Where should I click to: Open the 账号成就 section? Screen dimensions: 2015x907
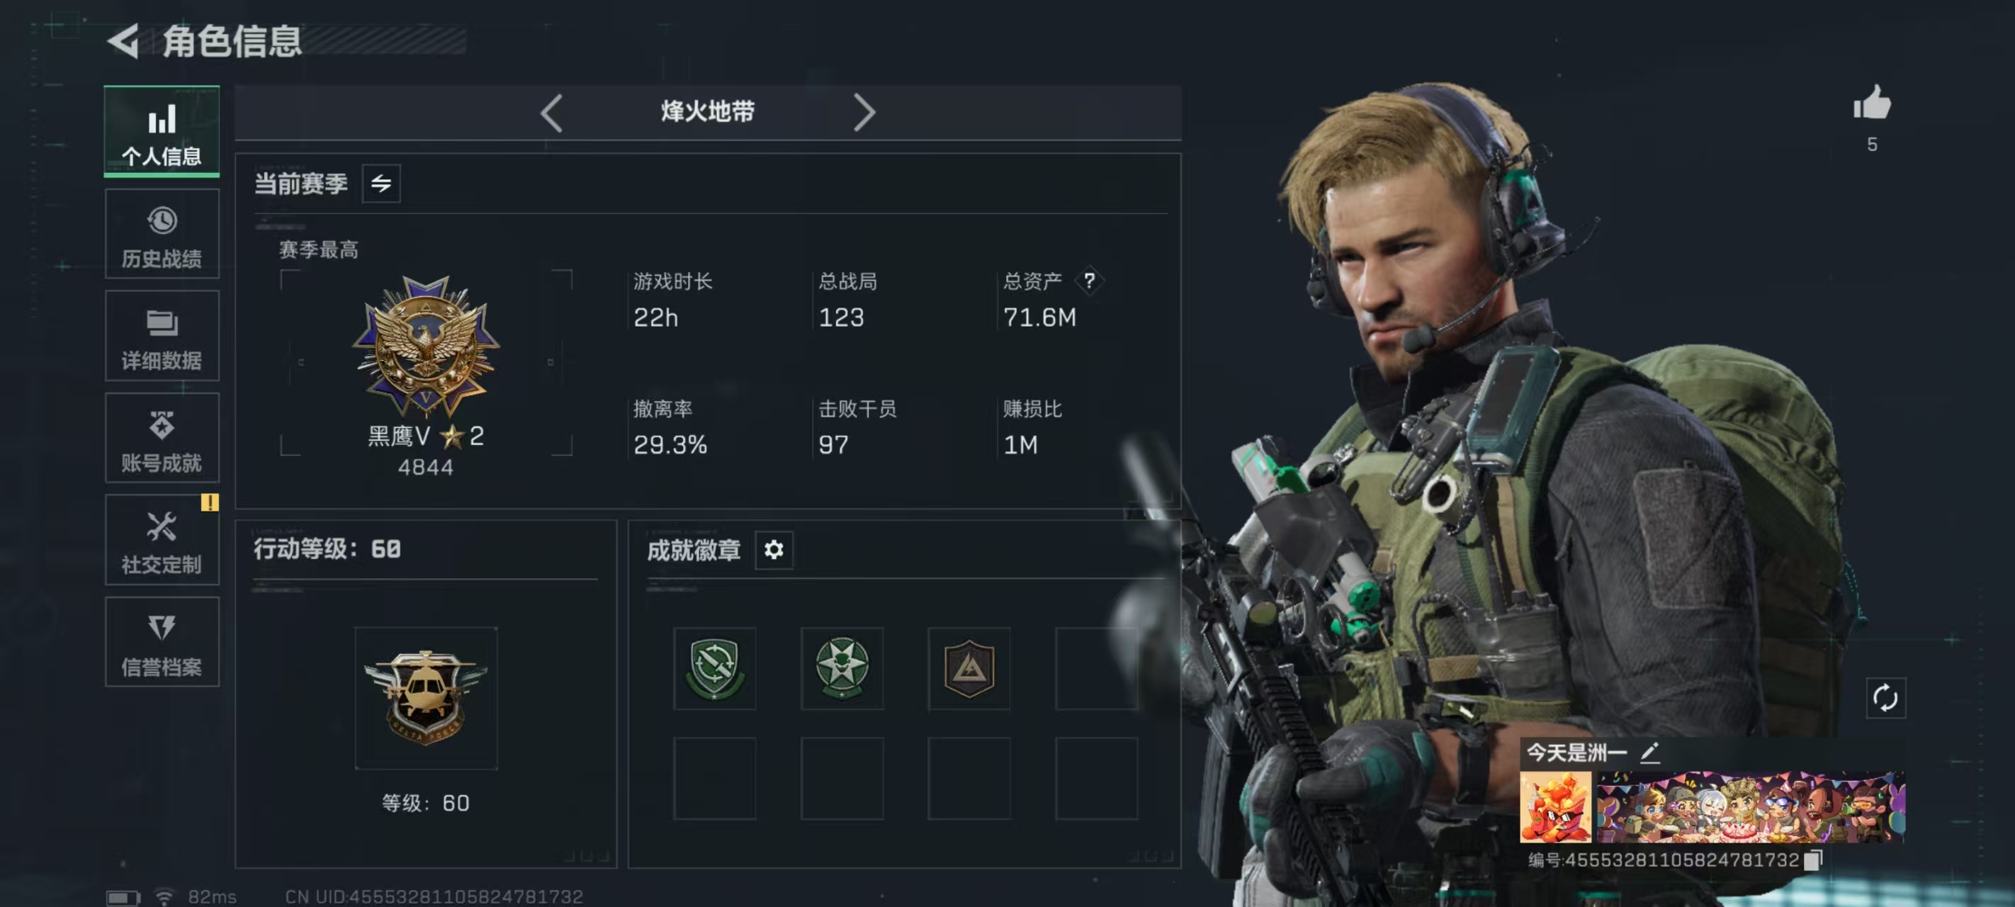162,438
